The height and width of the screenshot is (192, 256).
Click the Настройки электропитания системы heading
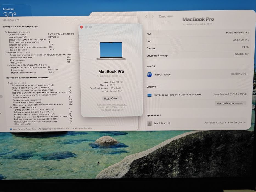tap(27, 78)
